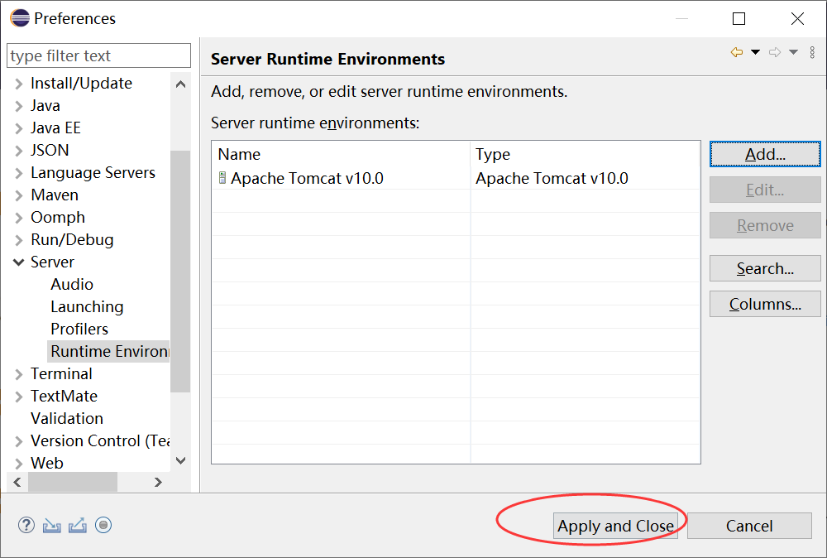Screen dimensions: 827x558
Task: Click the import preferences icon
Action: [51, 525]
